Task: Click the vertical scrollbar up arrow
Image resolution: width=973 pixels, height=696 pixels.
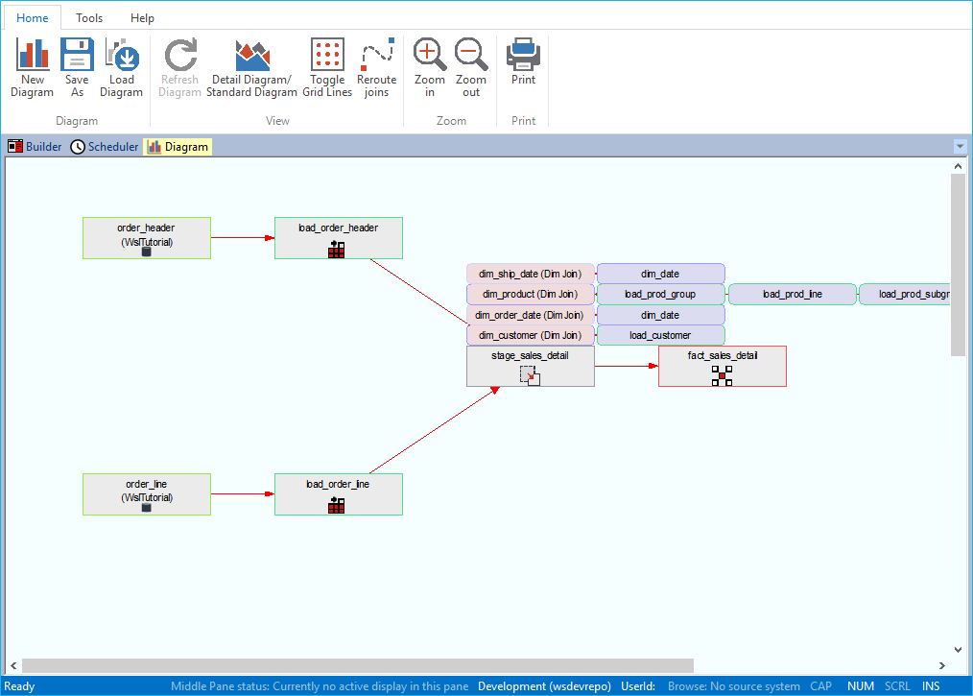Action: [x=958, y=166]
